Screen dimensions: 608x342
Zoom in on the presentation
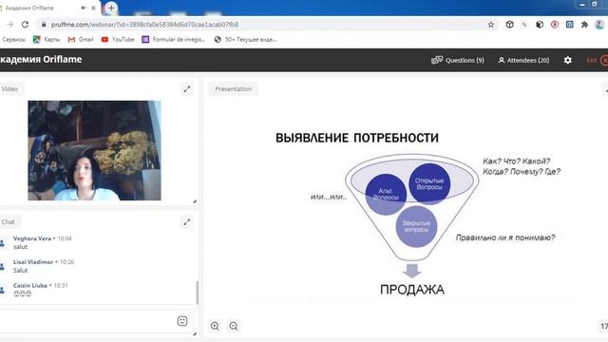[x=215, y=326]
